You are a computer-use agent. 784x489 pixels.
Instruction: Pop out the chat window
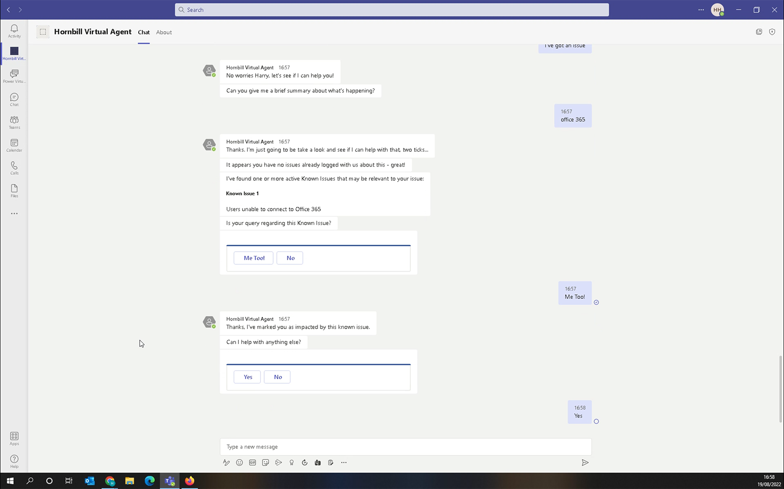(759, 32)
